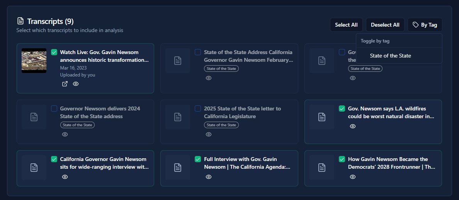The image size is (459, 200).
Task: Preview the wide-ranging interview transcript
Action: (x=65, y=177)
